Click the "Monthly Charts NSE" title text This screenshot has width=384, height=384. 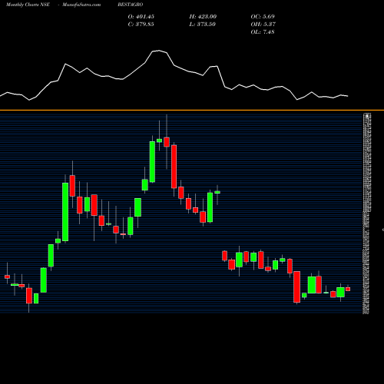[28, 5]
